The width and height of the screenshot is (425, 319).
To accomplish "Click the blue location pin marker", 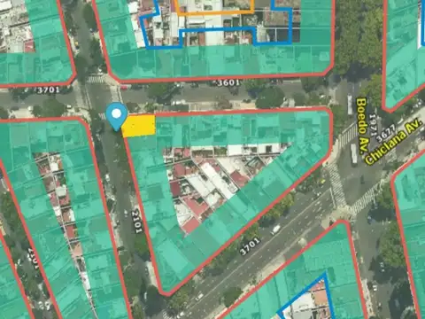I will point(117,116).
